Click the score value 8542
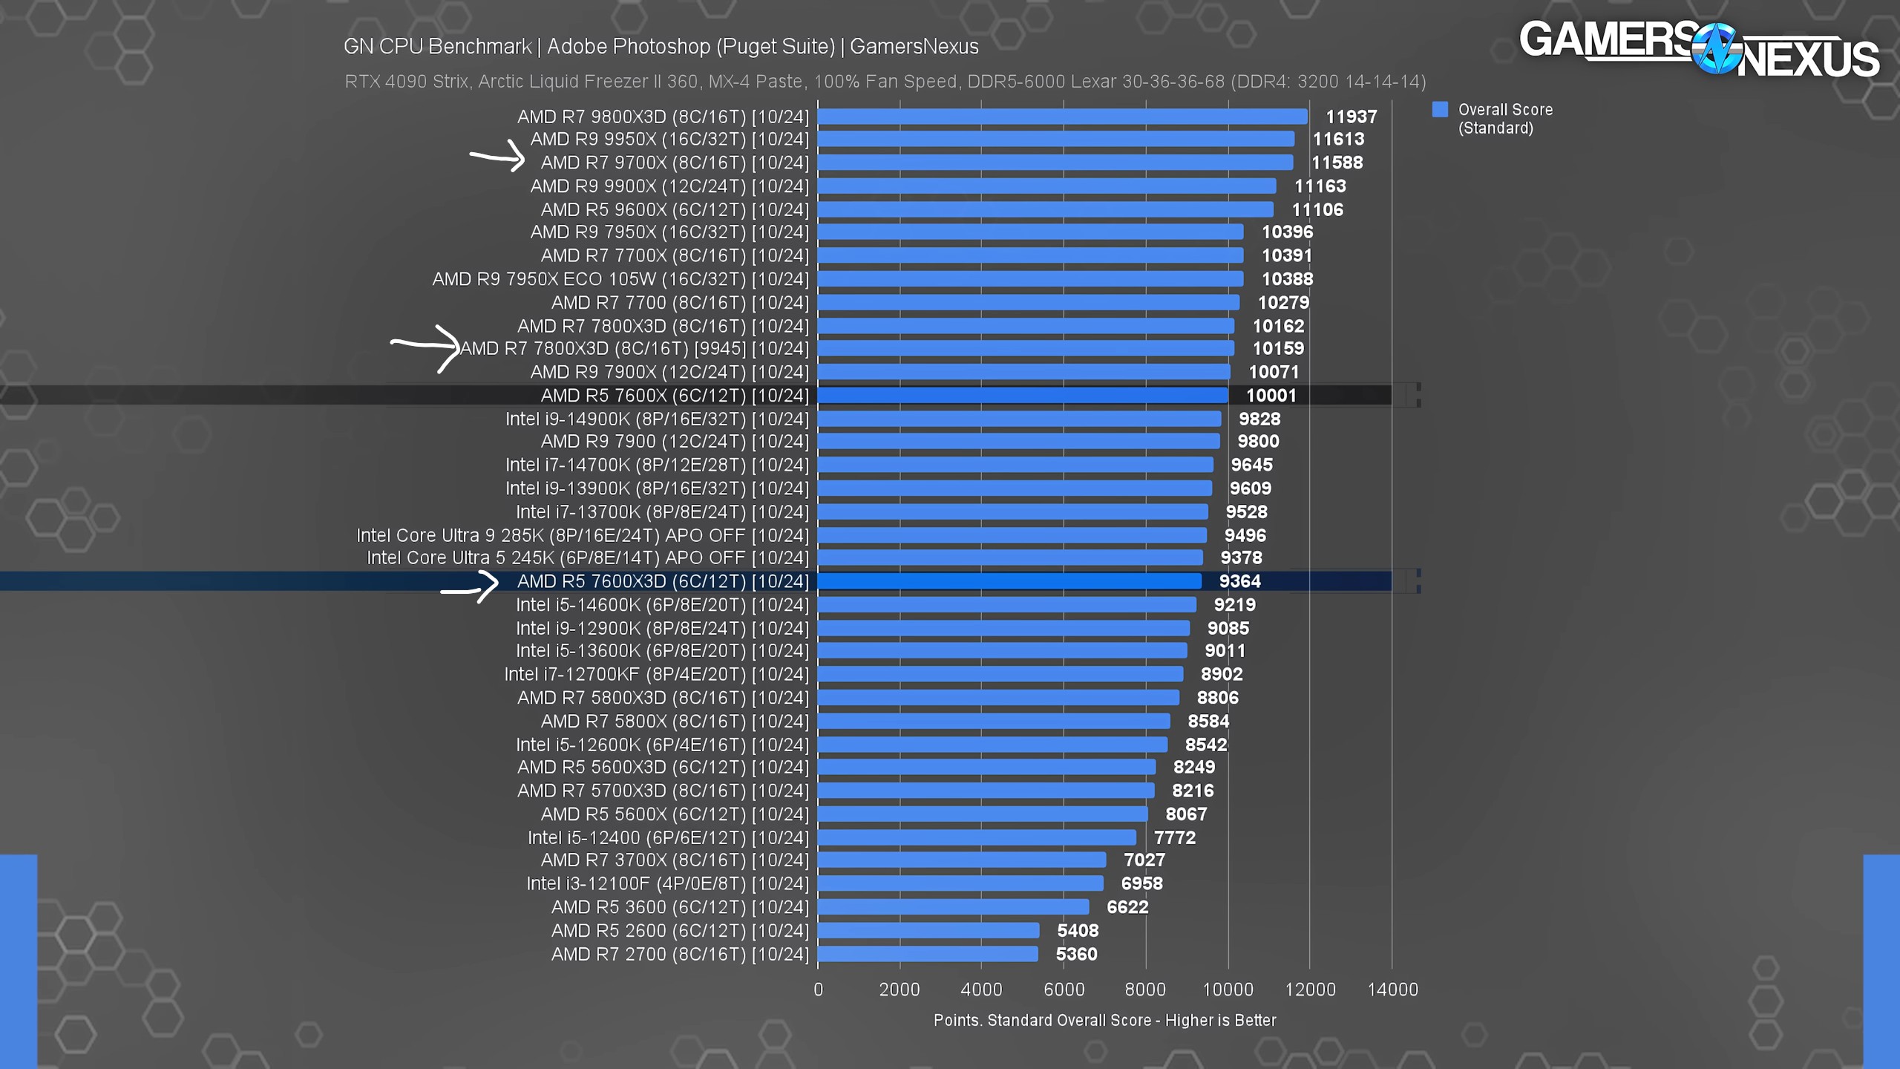 [1205, 745]
